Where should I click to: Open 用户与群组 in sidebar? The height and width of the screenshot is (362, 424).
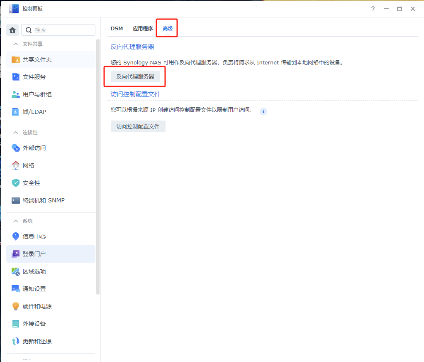point(51,94)
